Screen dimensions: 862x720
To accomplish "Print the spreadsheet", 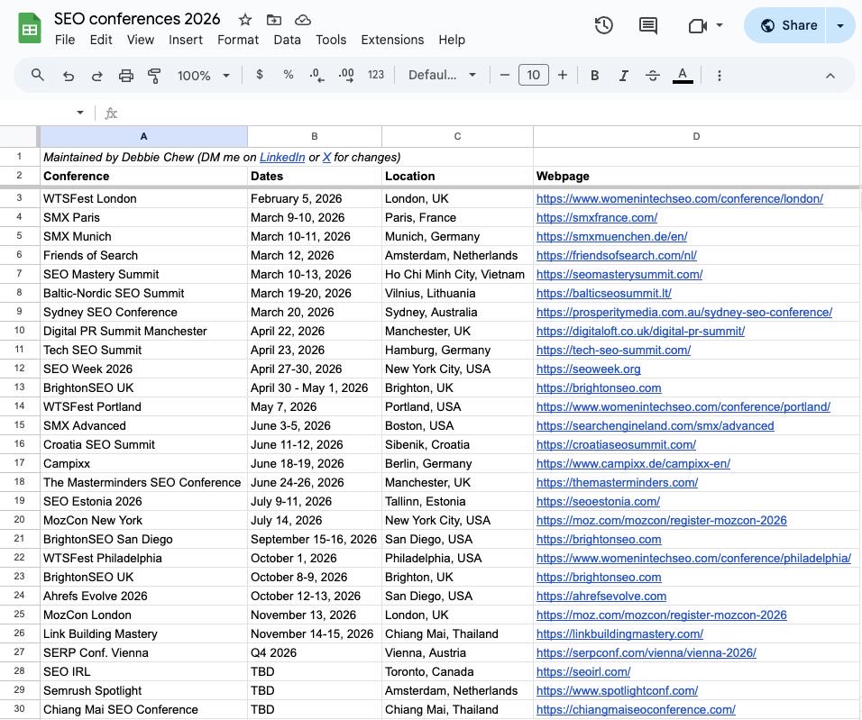I will point(126,76).
